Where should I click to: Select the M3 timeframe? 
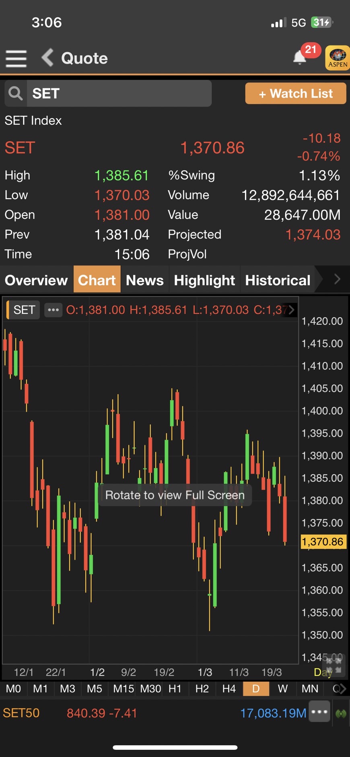pyautogui.click(x=68, y=689)
